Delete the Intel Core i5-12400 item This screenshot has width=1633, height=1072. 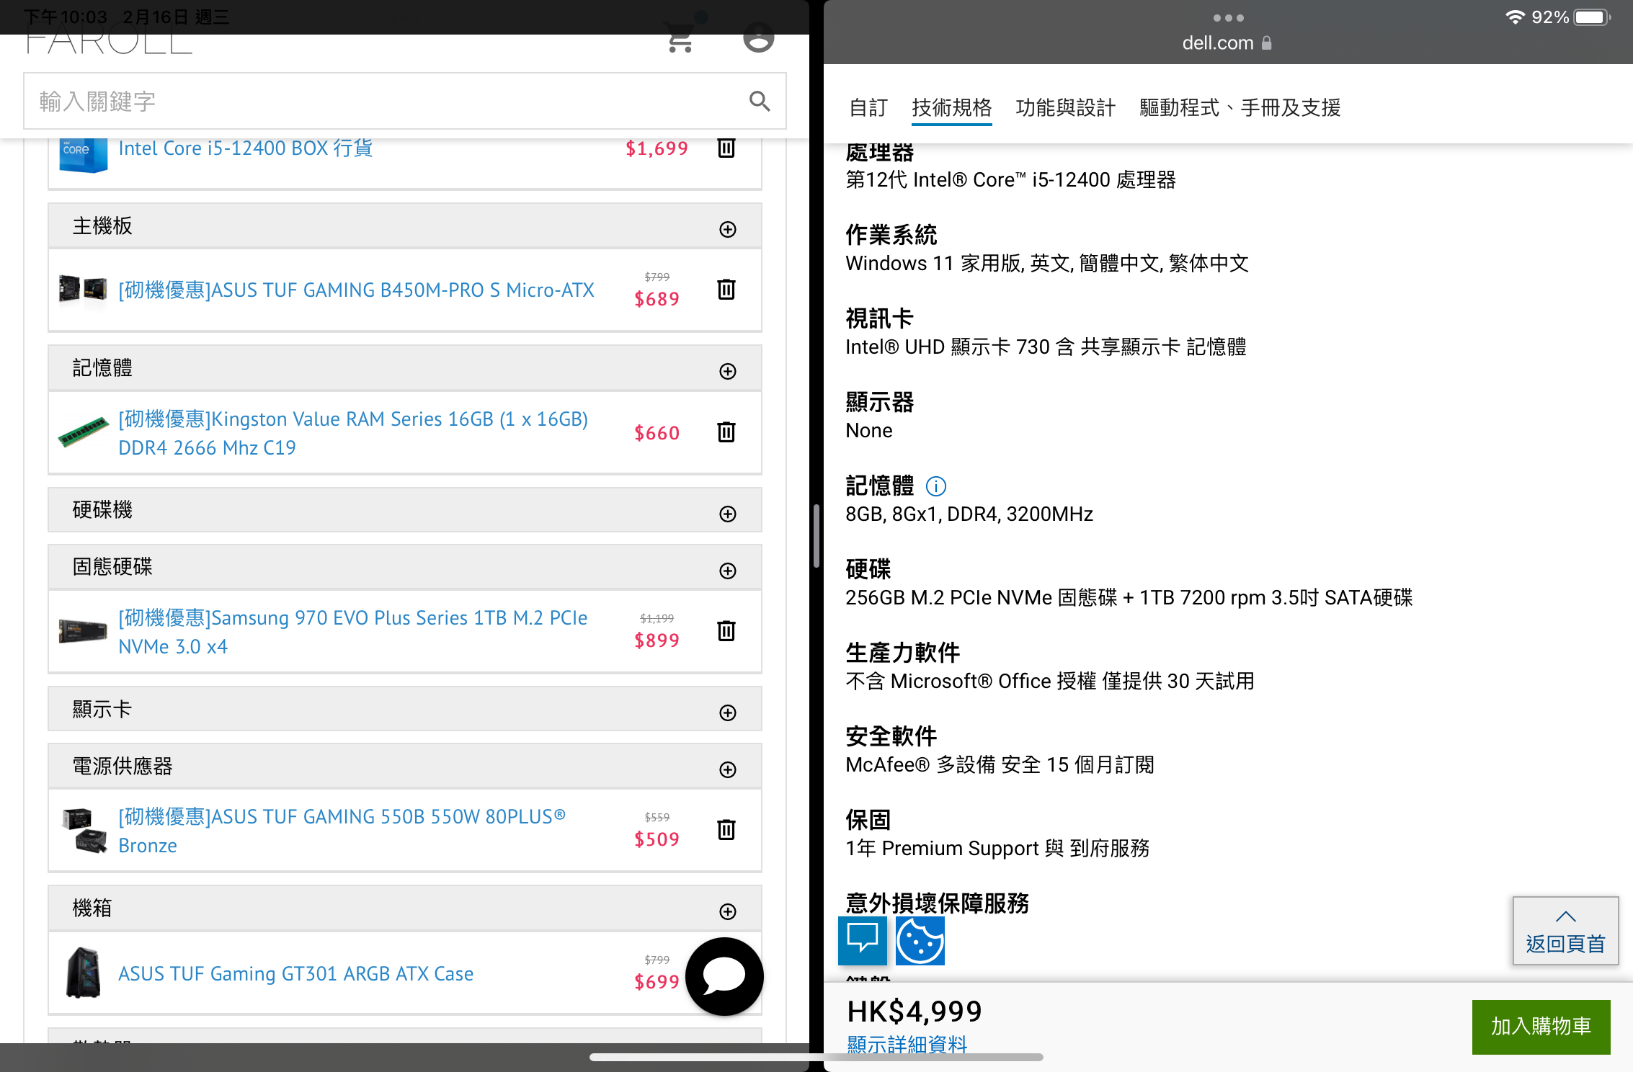click(726, 148)
